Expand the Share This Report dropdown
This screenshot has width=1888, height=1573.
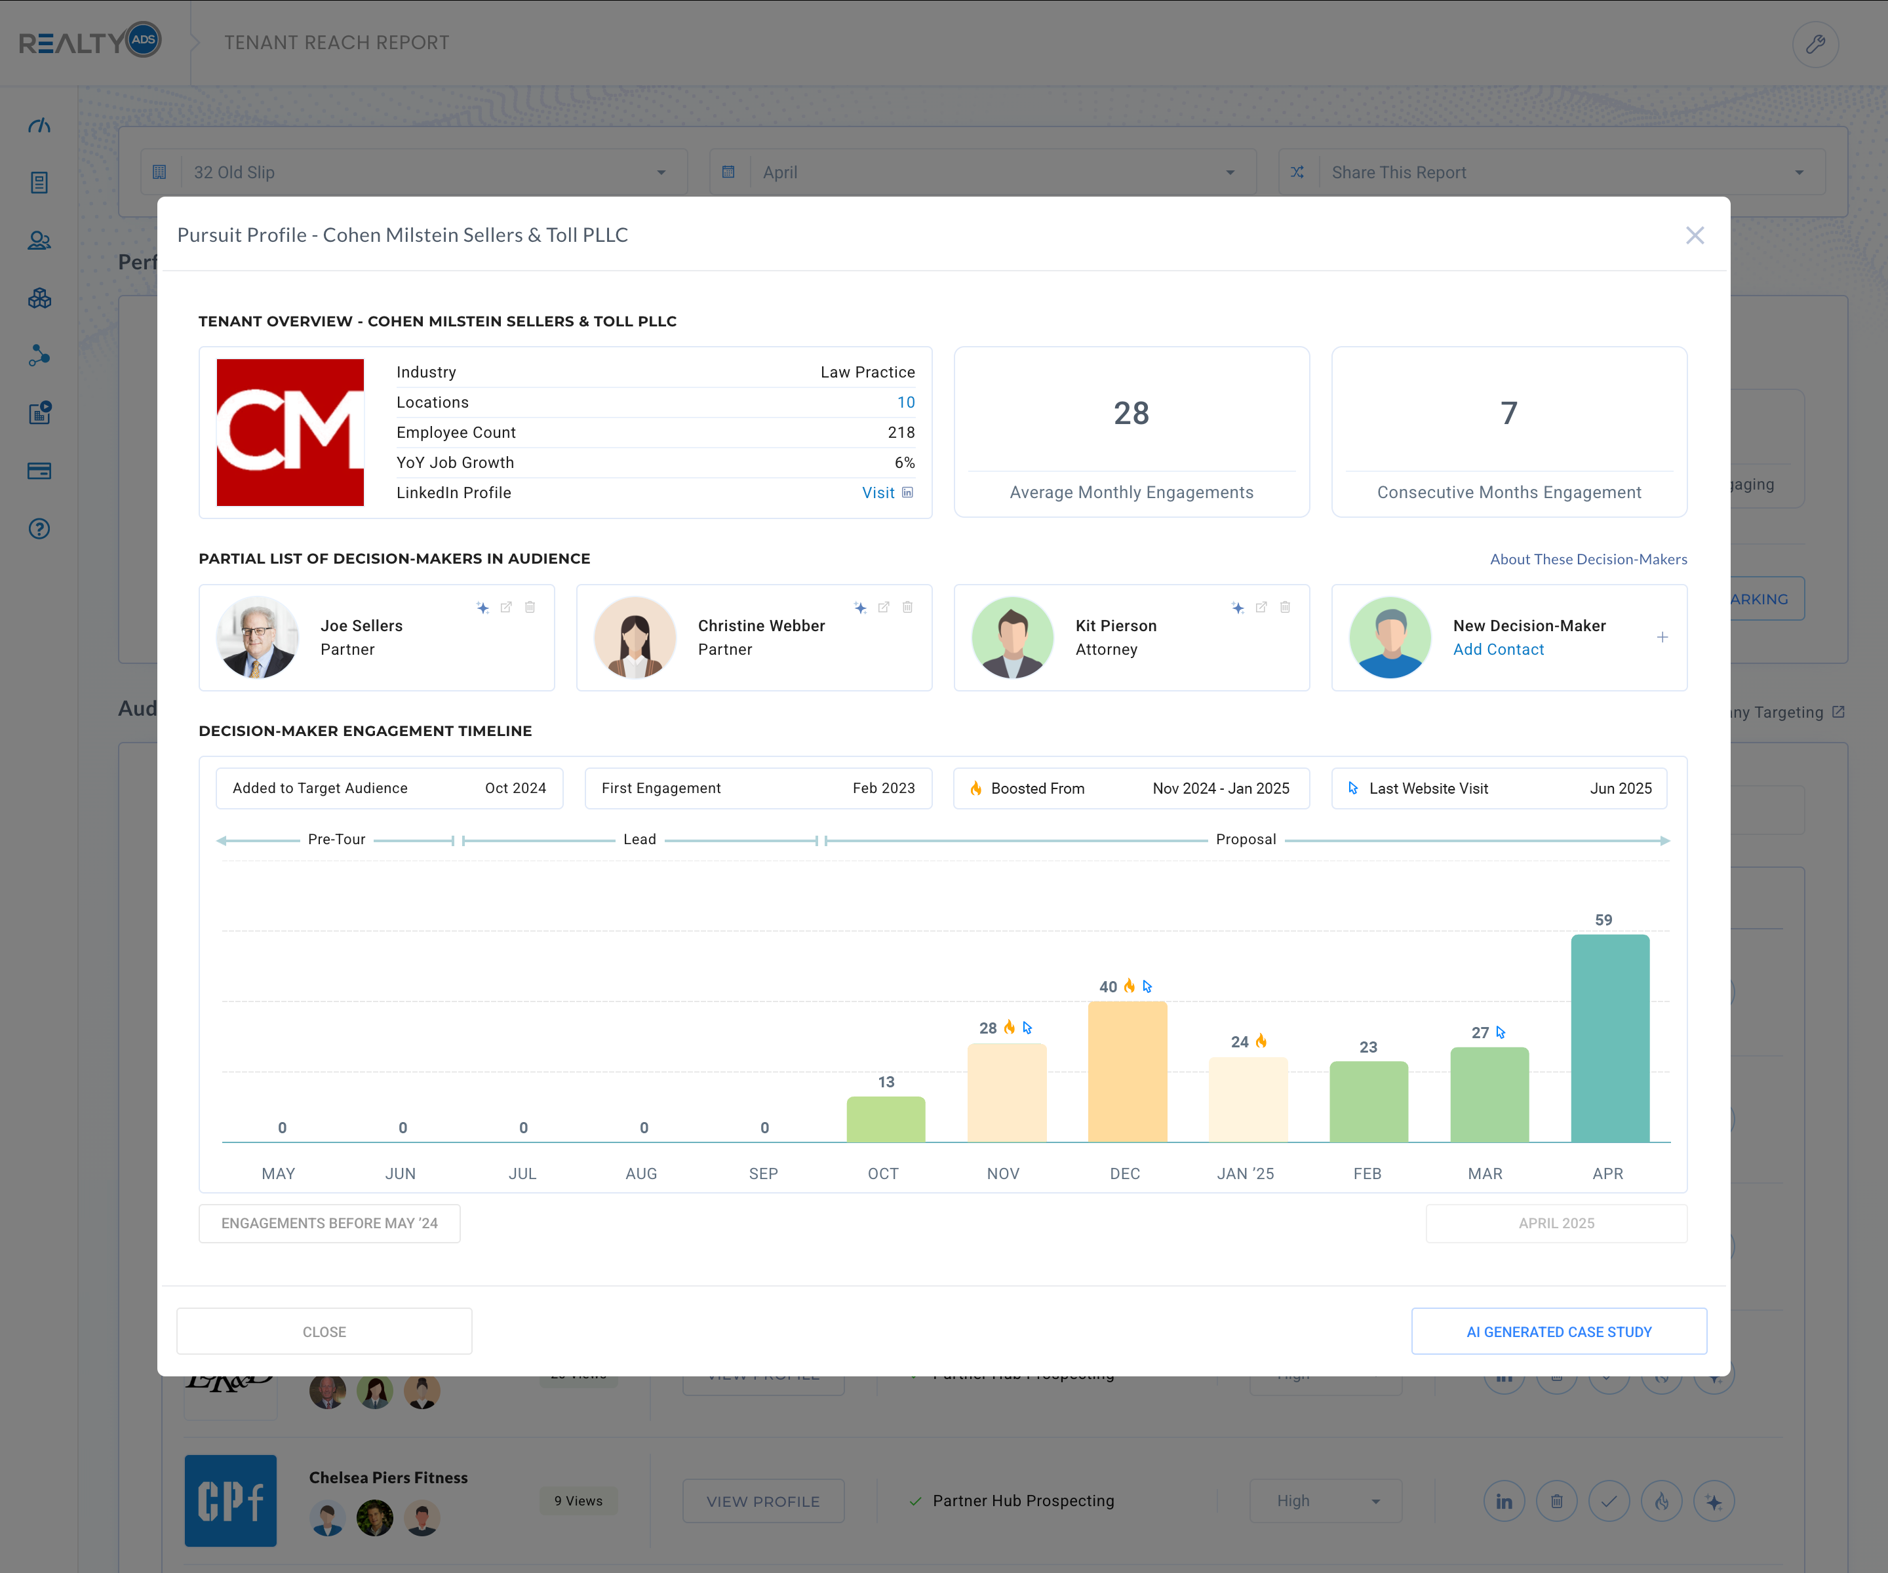pyautogui.click(x=1552, y=172)
